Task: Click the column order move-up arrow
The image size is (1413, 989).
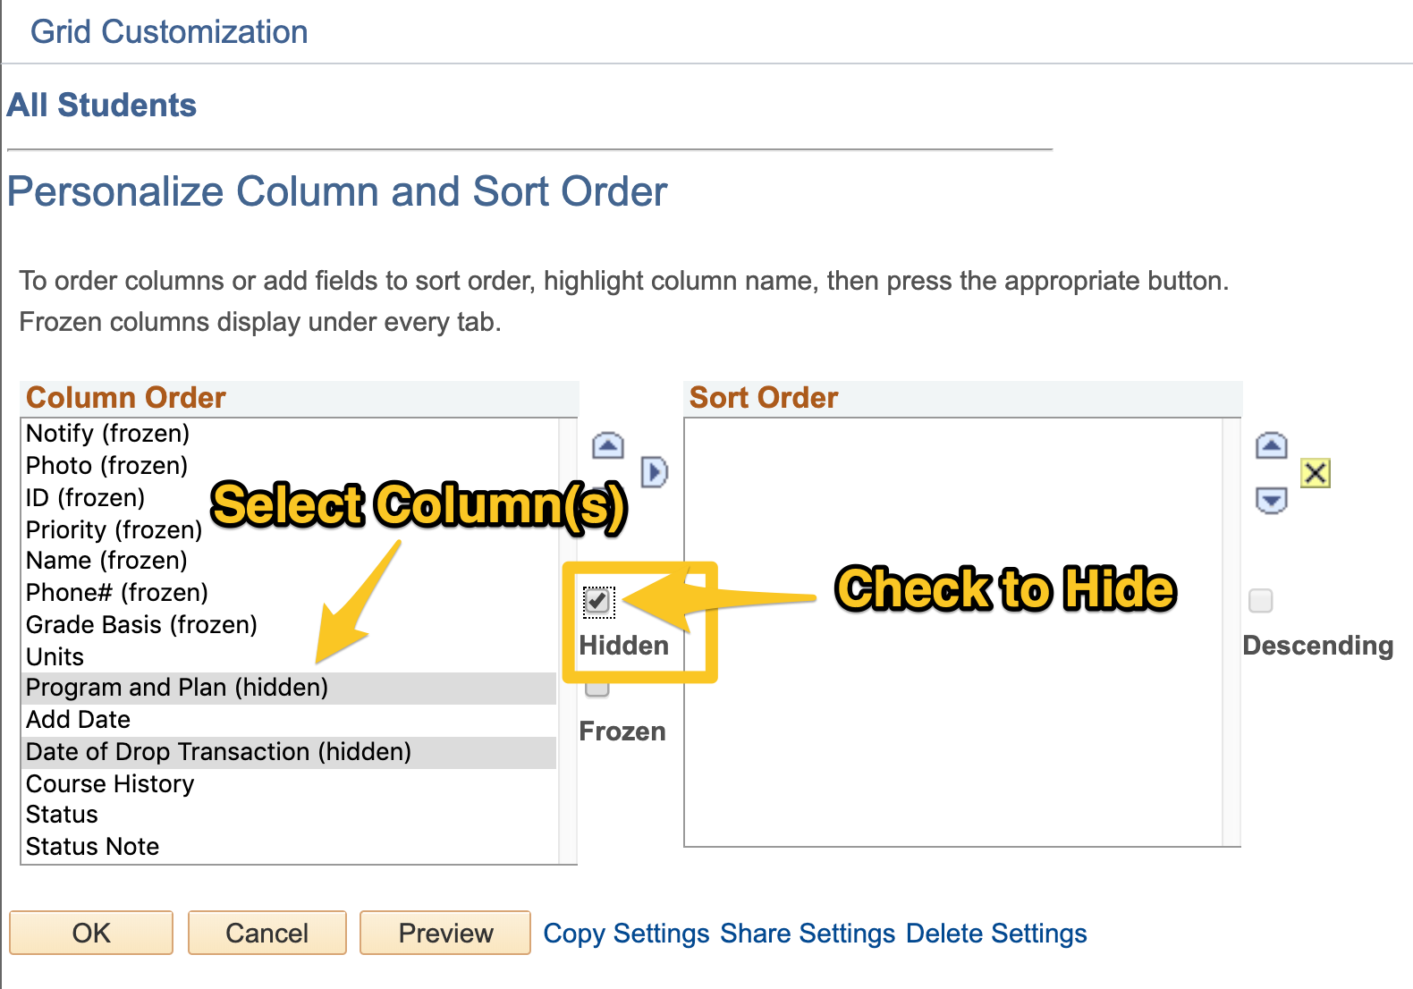Action: (607, 445)
